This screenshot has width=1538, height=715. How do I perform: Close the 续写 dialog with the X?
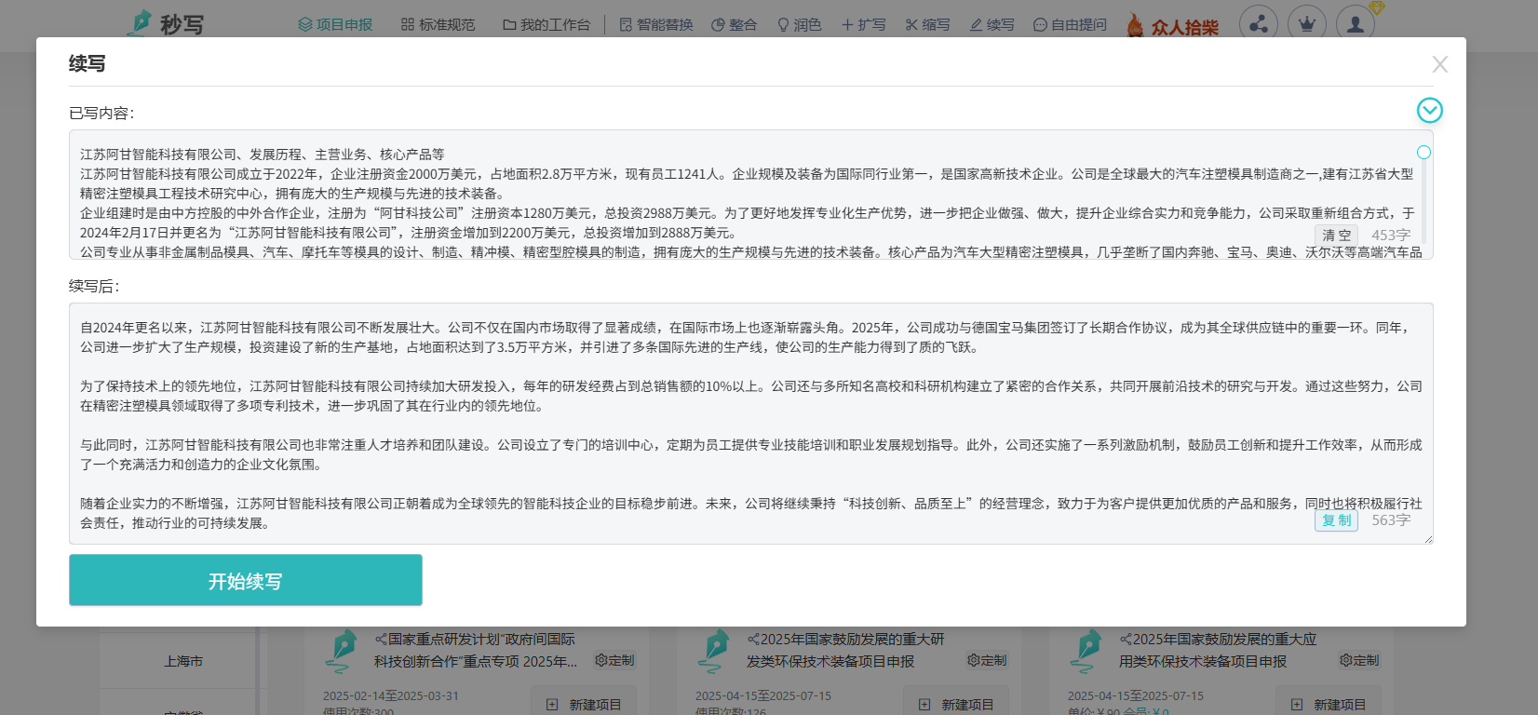pyautogui.click(x=1439, y=64)
